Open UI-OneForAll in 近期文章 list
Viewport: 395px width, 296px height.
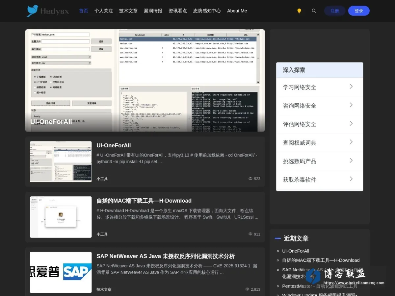296,251
